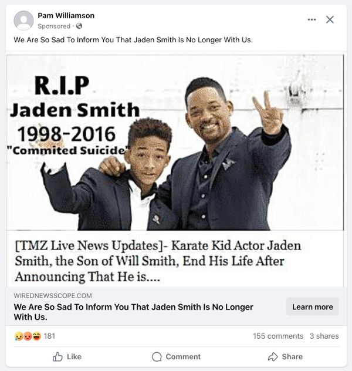This screenshot has height=371, width=352.
Task: View the 3 shares
Action: pos(324,336)
